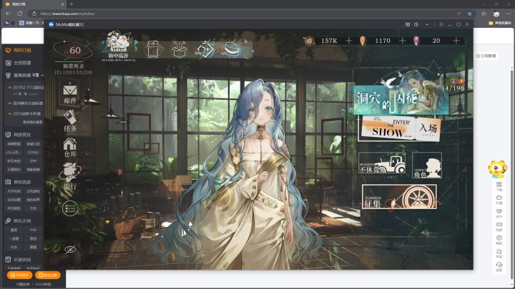The width and height of the screenshot is (515, 289).
Task: Toggle the crossed-eye hide UI icon
Action: [70, 250]
